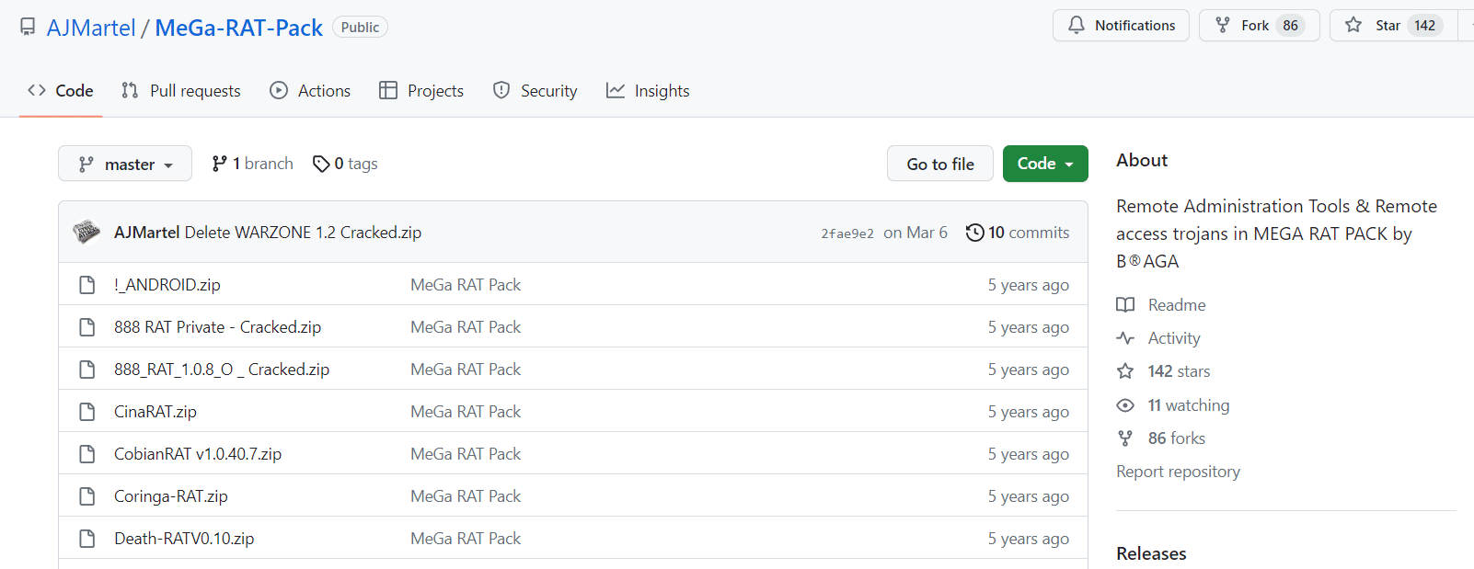Click AJMartel's avatar in commit bar
This screenshot has width=1474, height=569.
click(86, 232)
